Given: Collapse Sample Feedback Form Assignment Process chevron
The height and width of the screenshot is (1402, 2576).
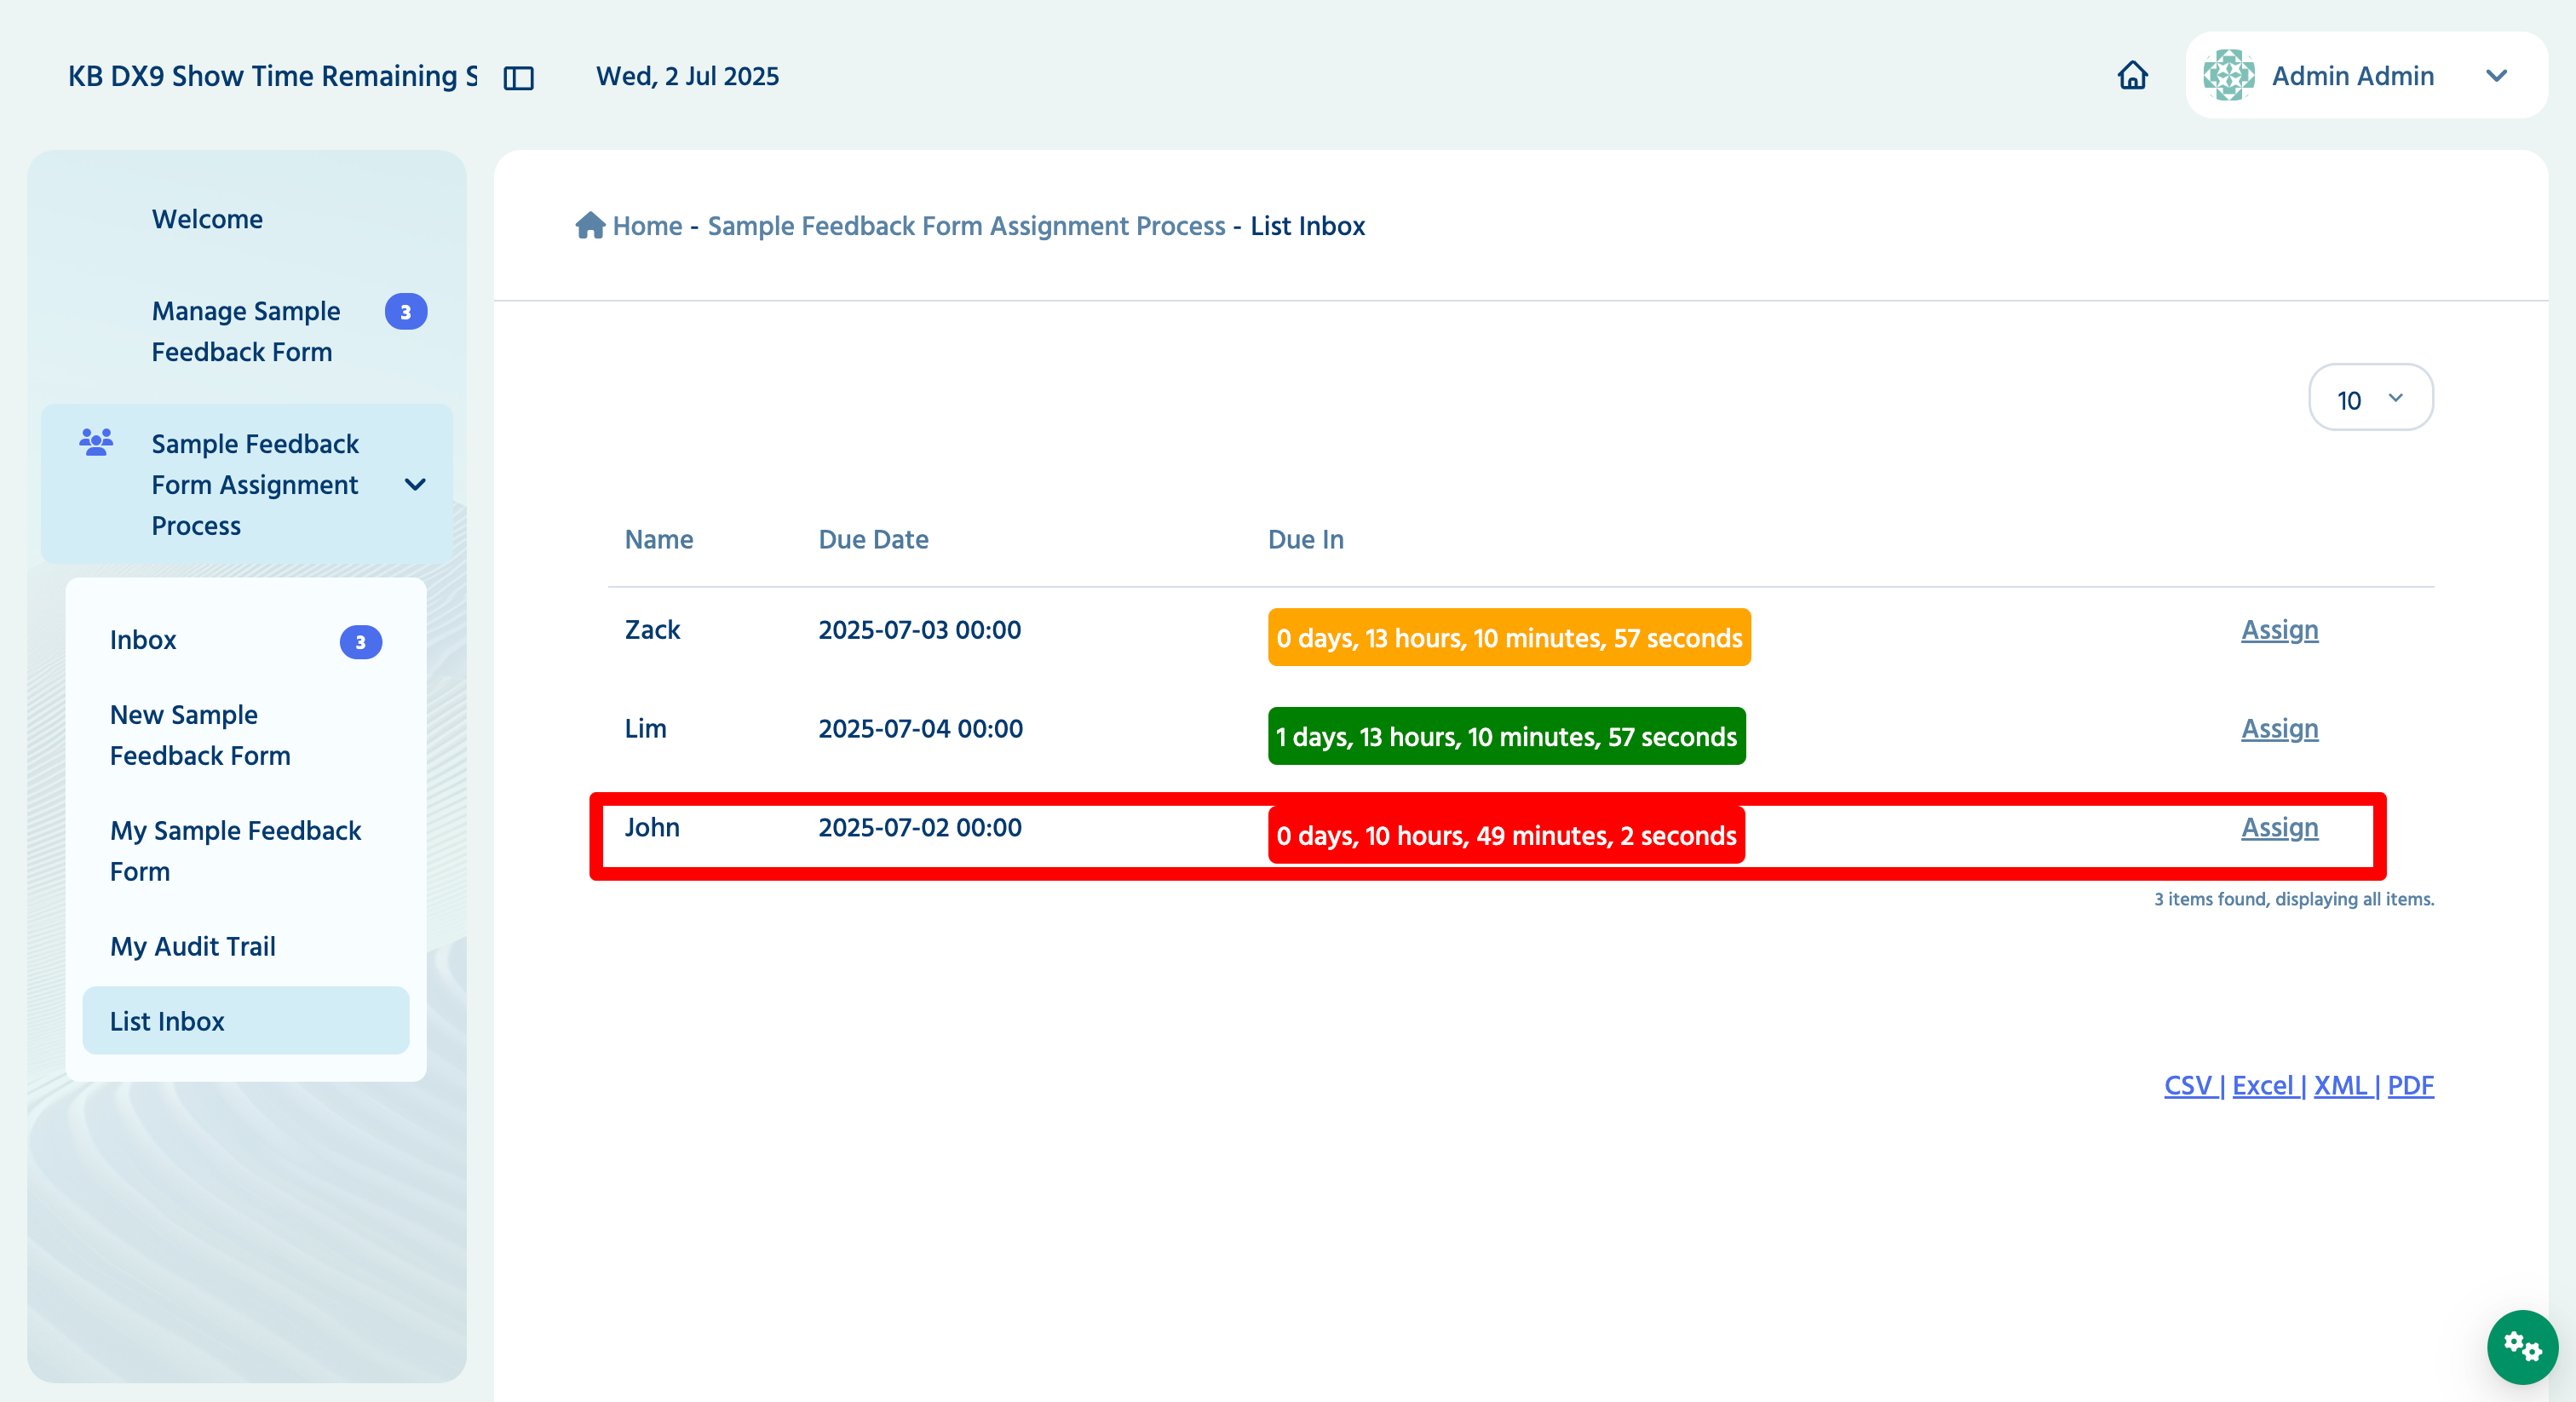Looking at the screenshot, I should 415,485.
